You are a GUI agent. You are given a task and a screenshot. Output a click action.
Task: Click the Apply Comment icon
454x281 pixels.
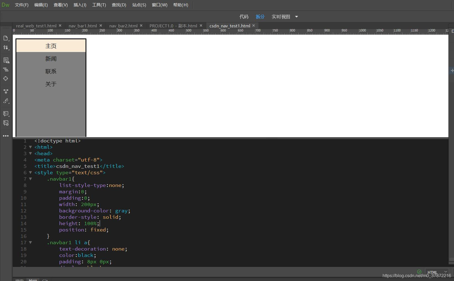pyautogui.click(x=6, y=114)
